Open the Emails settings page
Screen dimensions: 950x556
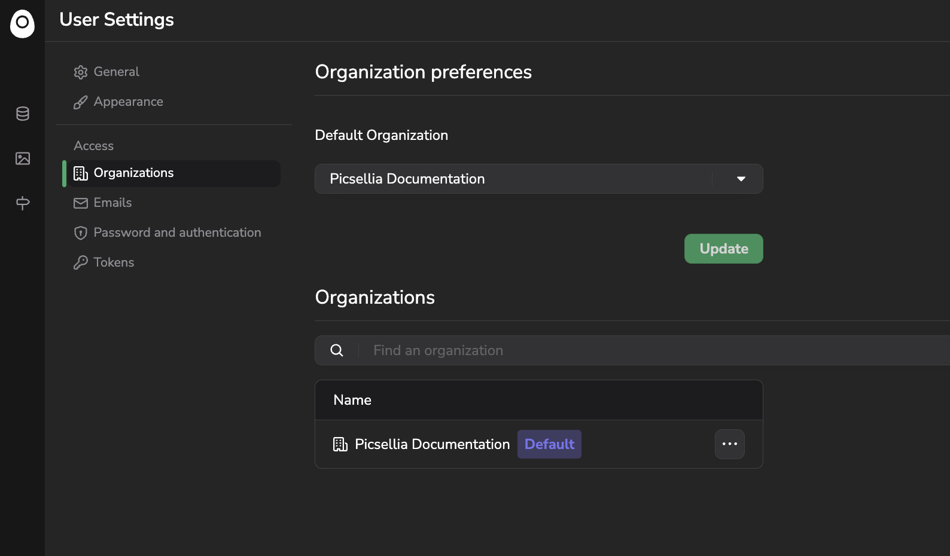tap(112, 203)
